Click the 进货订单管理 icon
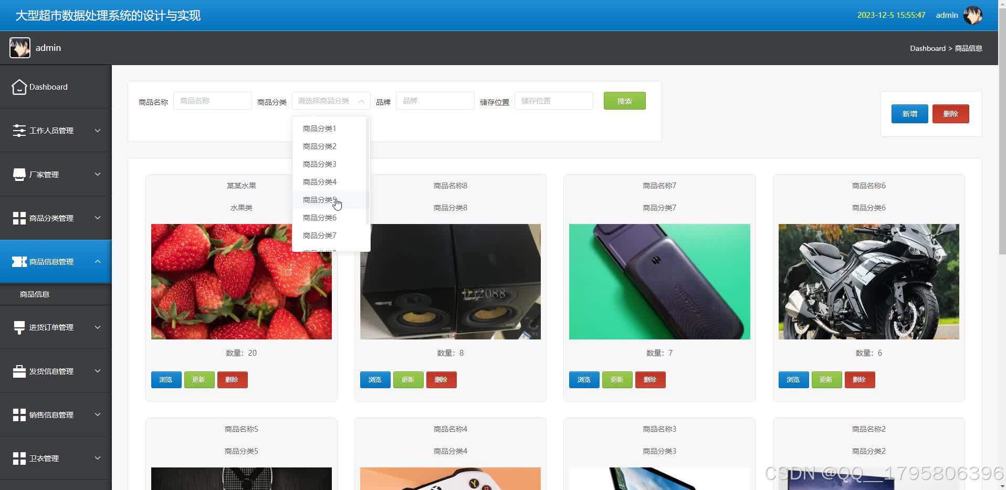1006x490 pixels. click(x=19, y=327)
